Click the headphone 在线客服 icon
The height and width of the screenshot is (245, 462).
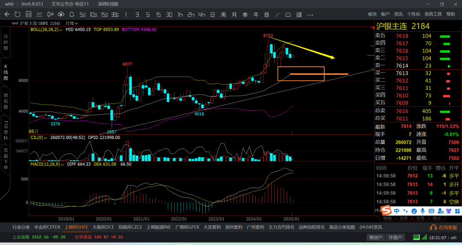click(x=433, y=227)
